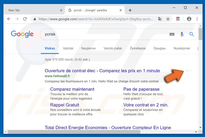Open the translate page icon in address bar
Screen dimensions: 205x137
pos(160,19)
